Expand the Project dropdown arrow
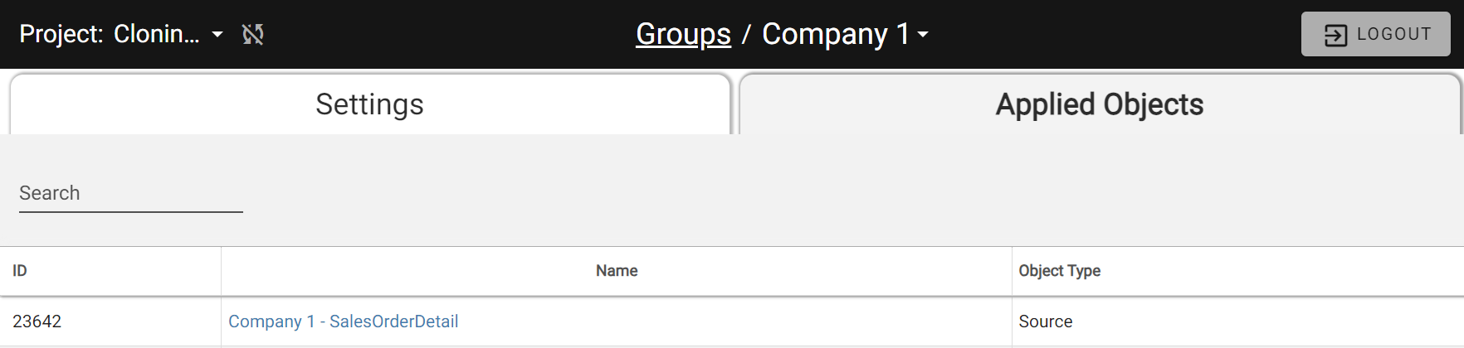This screenshot has width=1464, height=348. tap(217, 35)
